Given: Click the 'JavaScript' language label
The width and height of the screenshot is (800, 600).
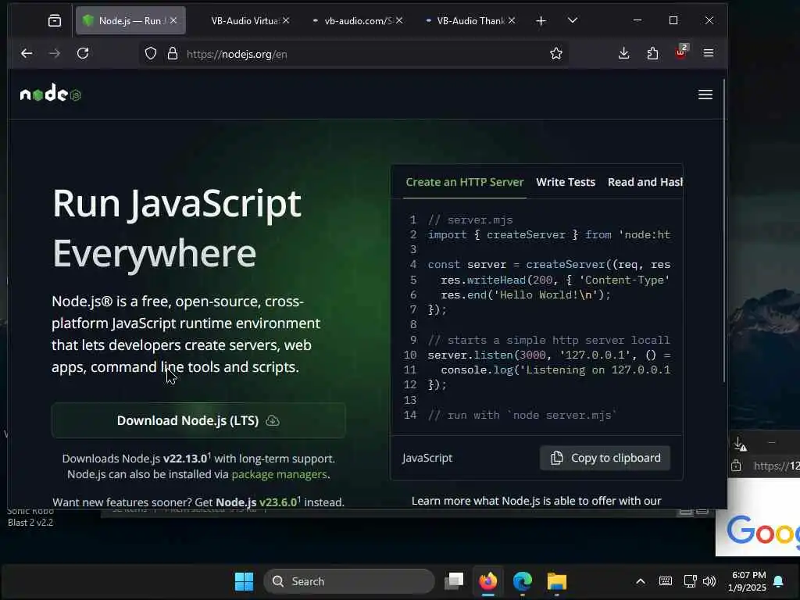Looking at the screenshot, I should click(427, 458).
